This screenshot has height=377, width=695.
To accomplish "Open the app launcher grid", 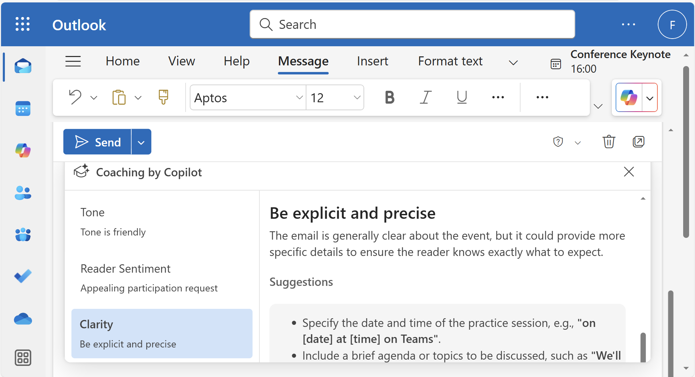I will pyautogui.click(x=23, y=24).
